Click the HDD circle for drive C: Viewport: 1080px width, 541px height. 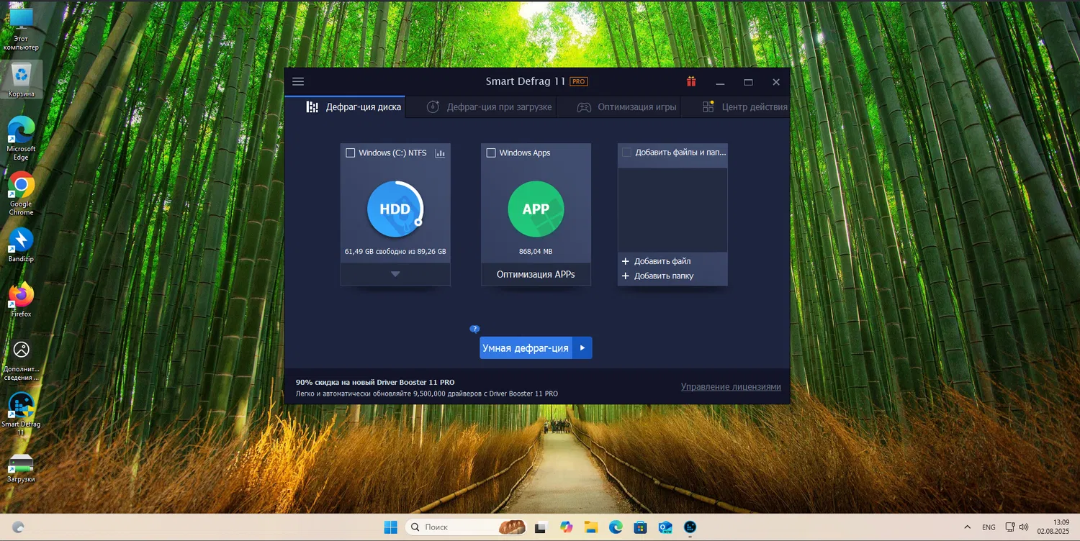[395, 209]
